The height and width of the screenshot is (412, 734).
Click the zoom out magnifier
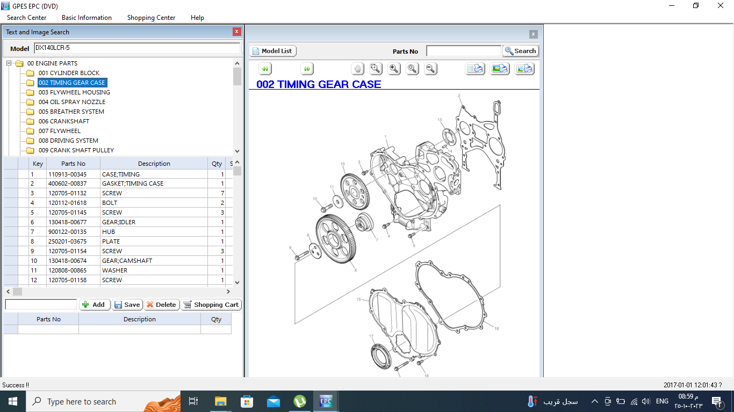(430, 69)
